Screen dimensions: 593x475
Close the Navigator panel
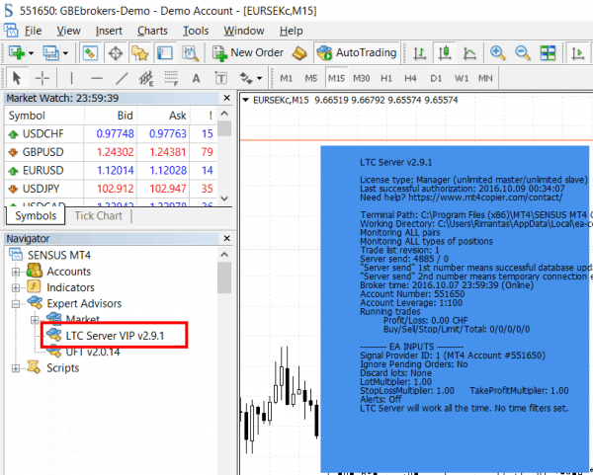click(227, 238)
